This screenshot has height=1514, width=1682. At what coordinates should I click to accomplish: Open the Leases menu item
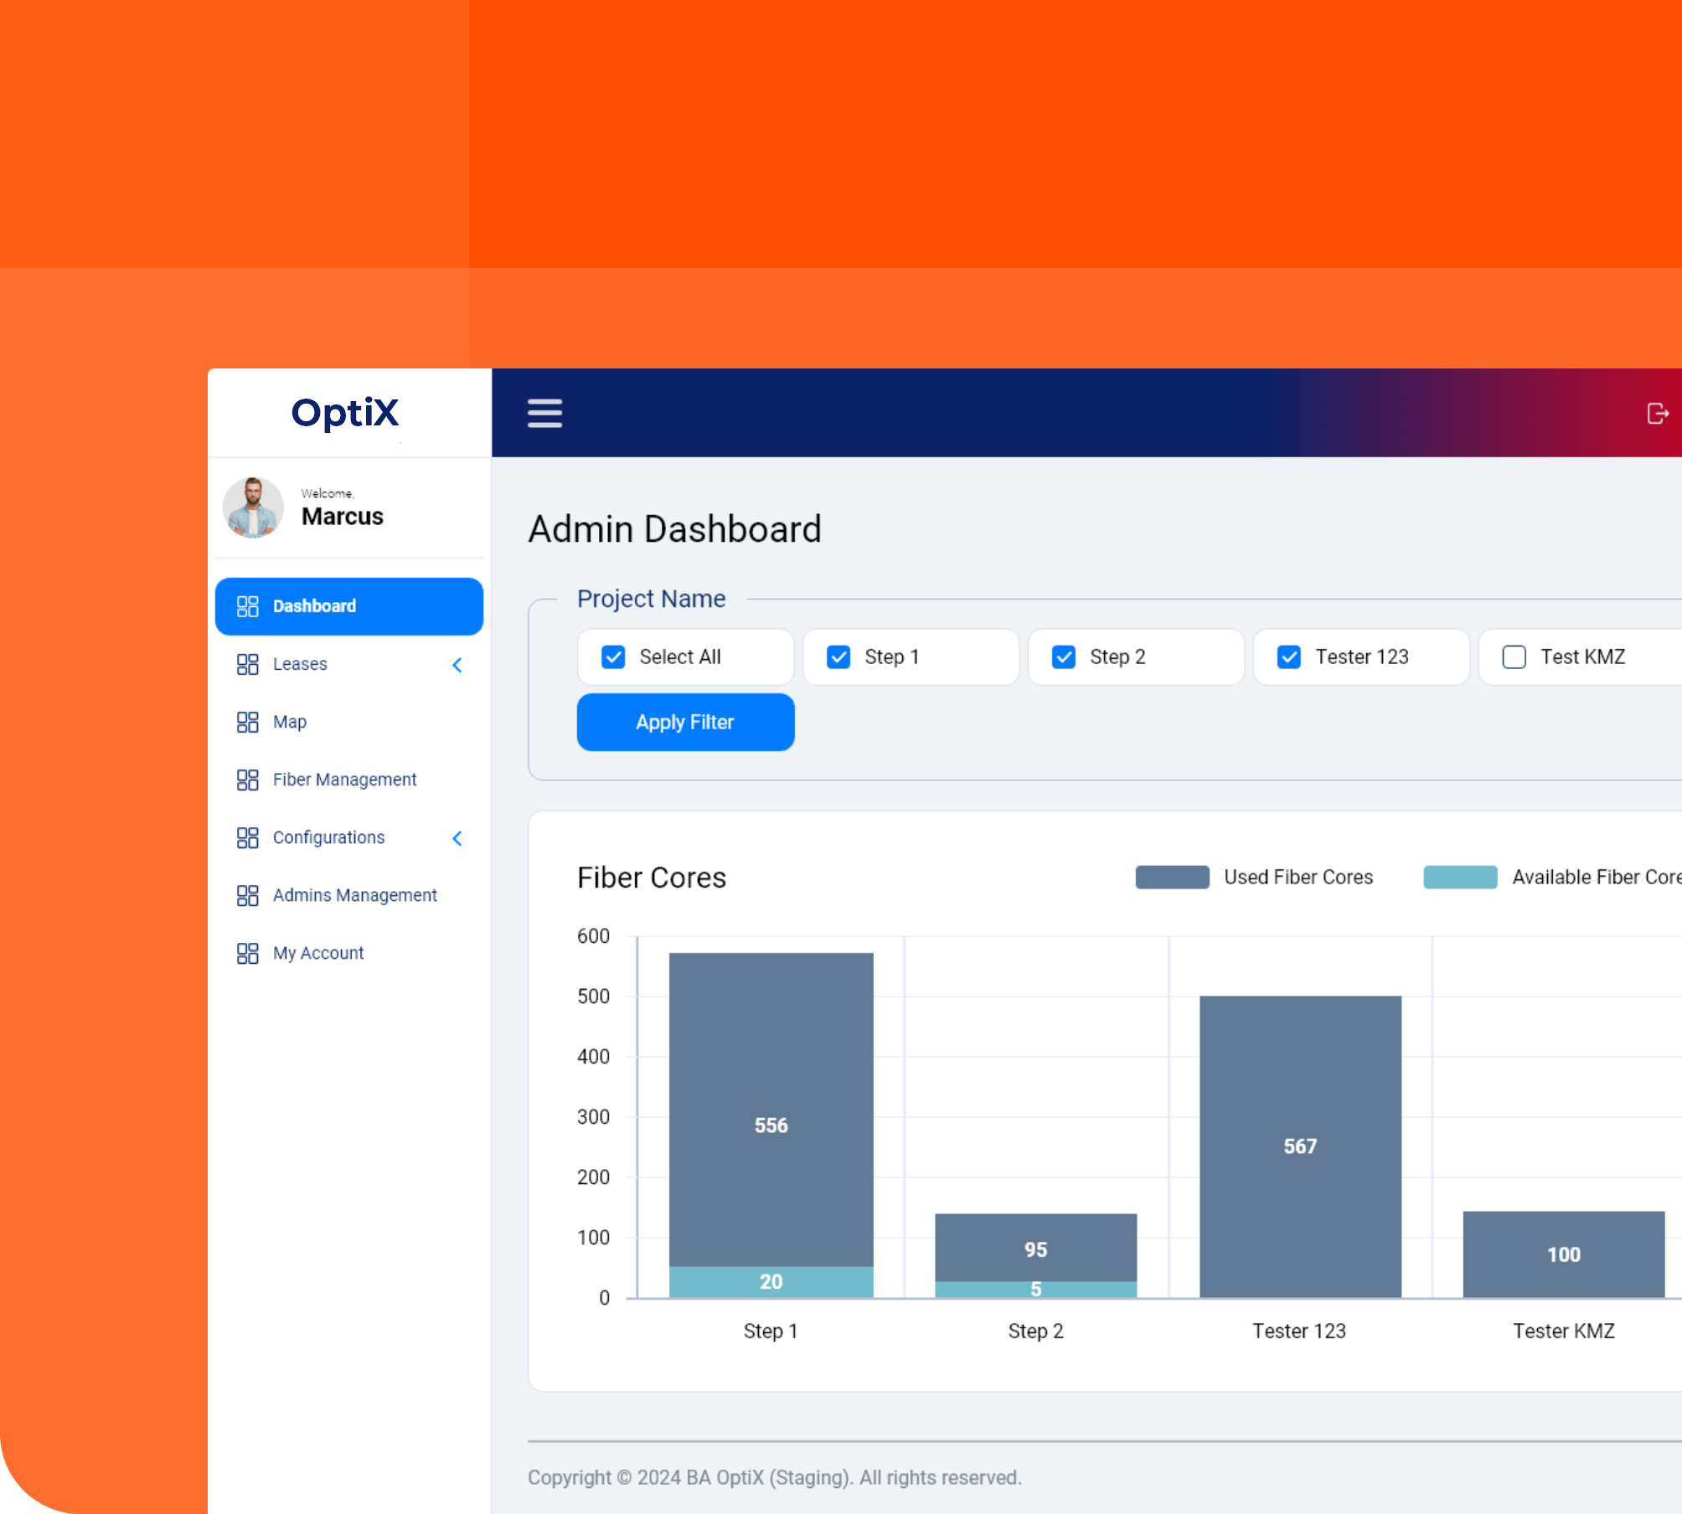coord(300,664)
